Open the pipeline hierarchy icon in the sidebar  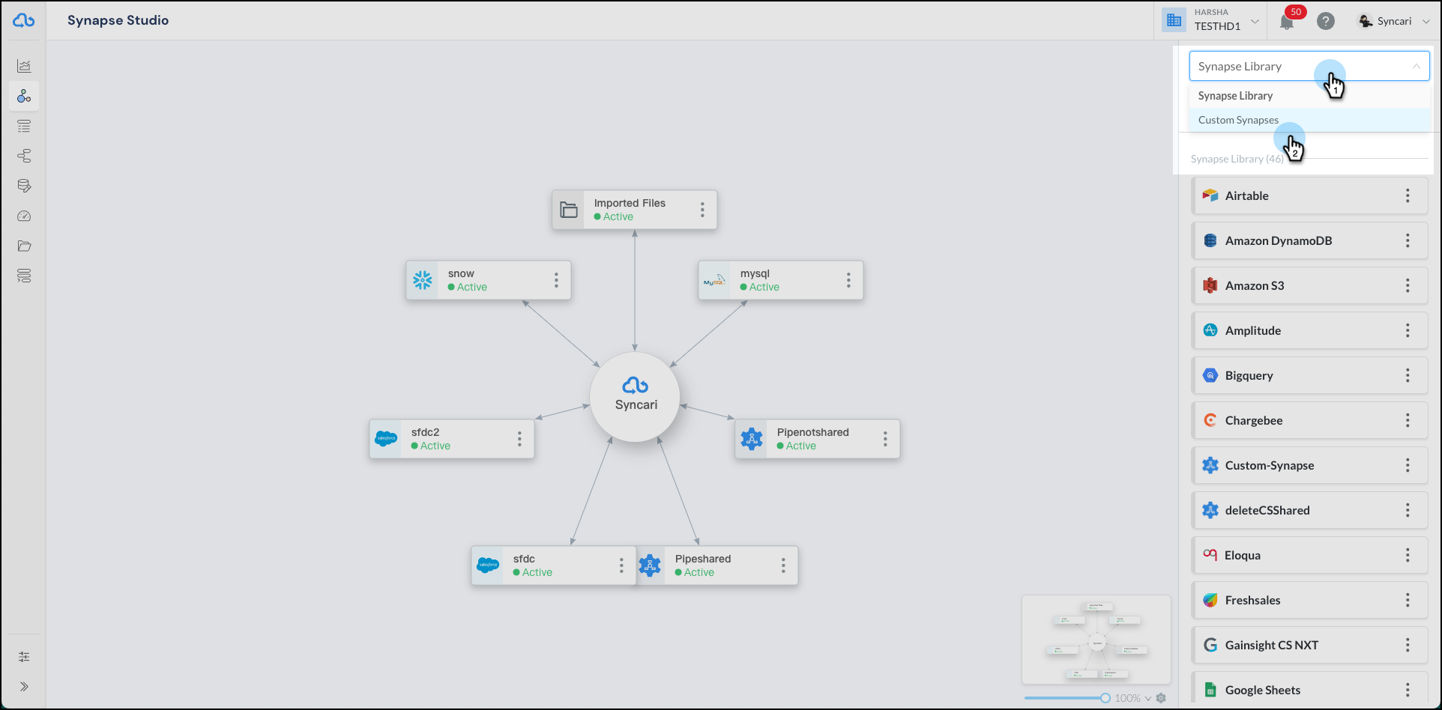(24, 156)
